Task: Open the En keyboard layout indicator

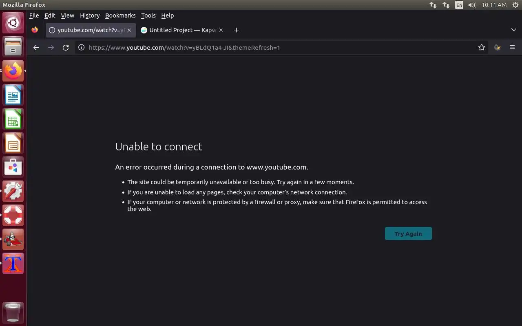Action: [459, 5]
